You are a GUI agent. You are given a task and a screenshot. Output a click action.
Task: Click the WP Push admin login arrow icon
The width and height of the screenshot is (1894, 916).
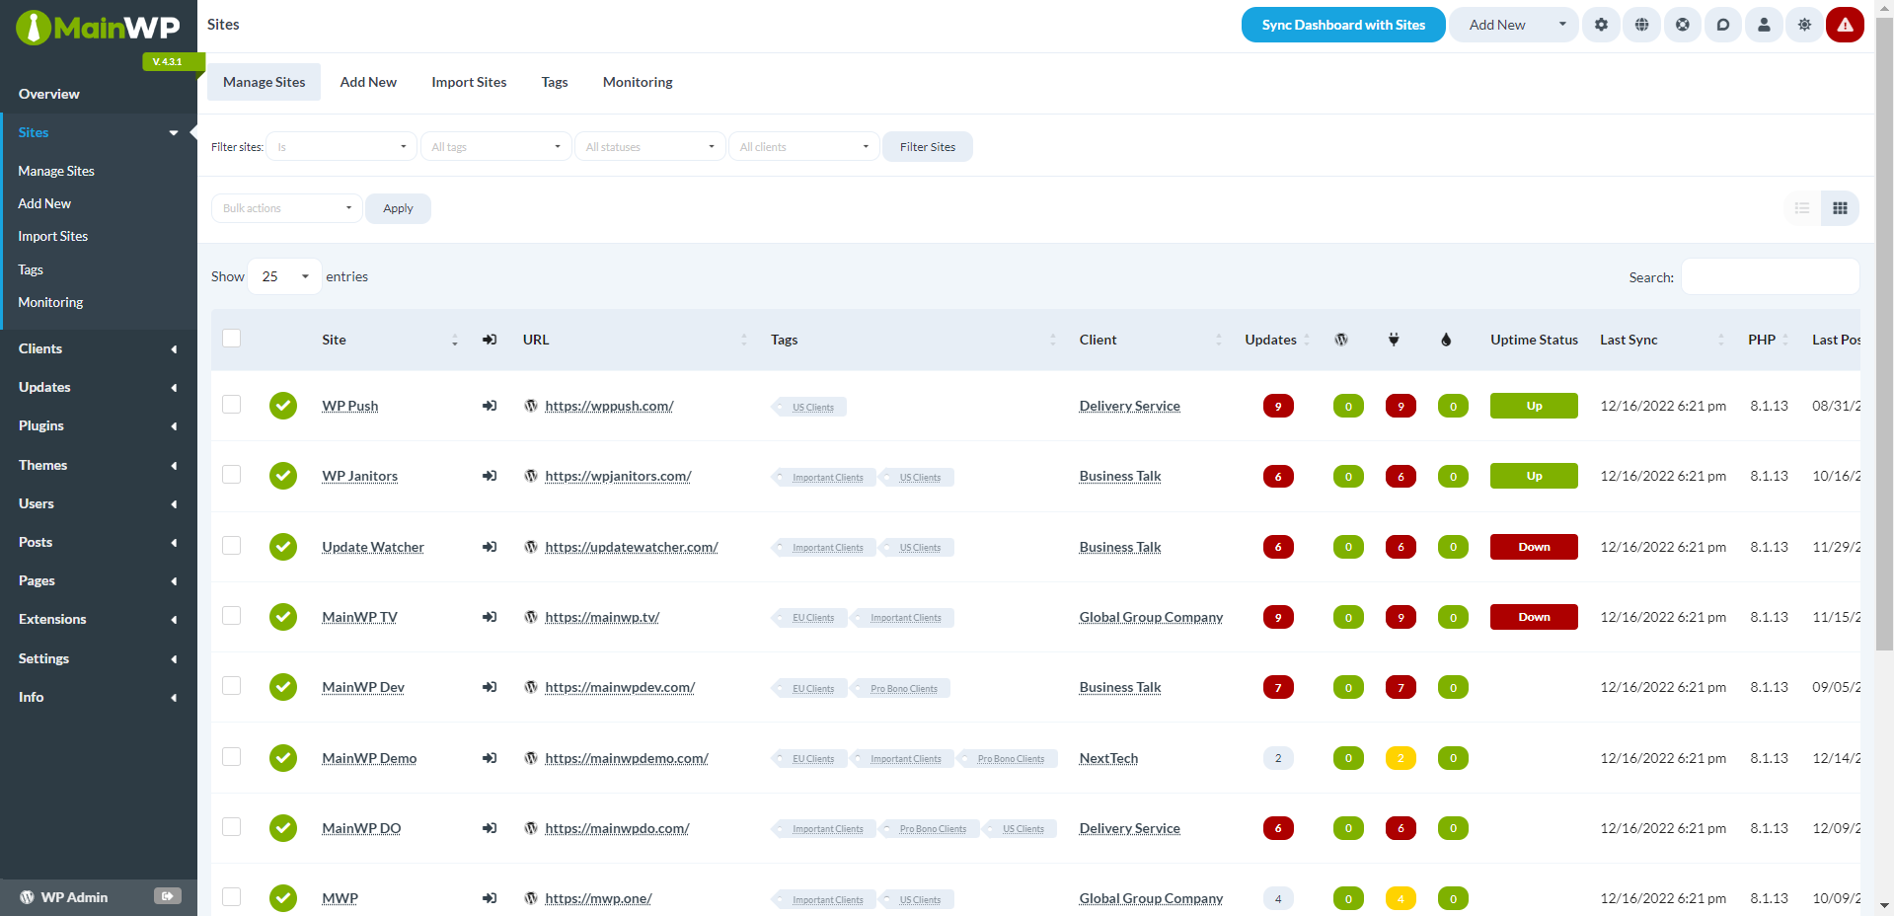click(x=490, y=406)
